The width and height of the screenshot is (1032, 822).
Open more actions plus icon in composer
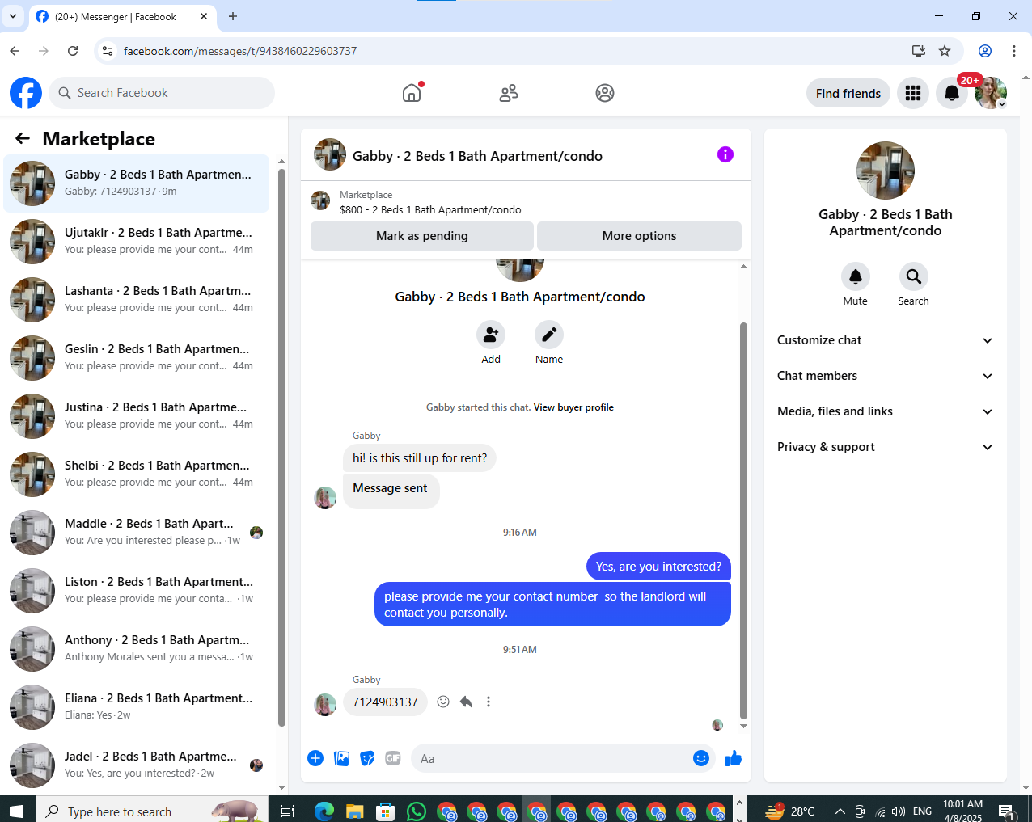click(x=315, y=758)
